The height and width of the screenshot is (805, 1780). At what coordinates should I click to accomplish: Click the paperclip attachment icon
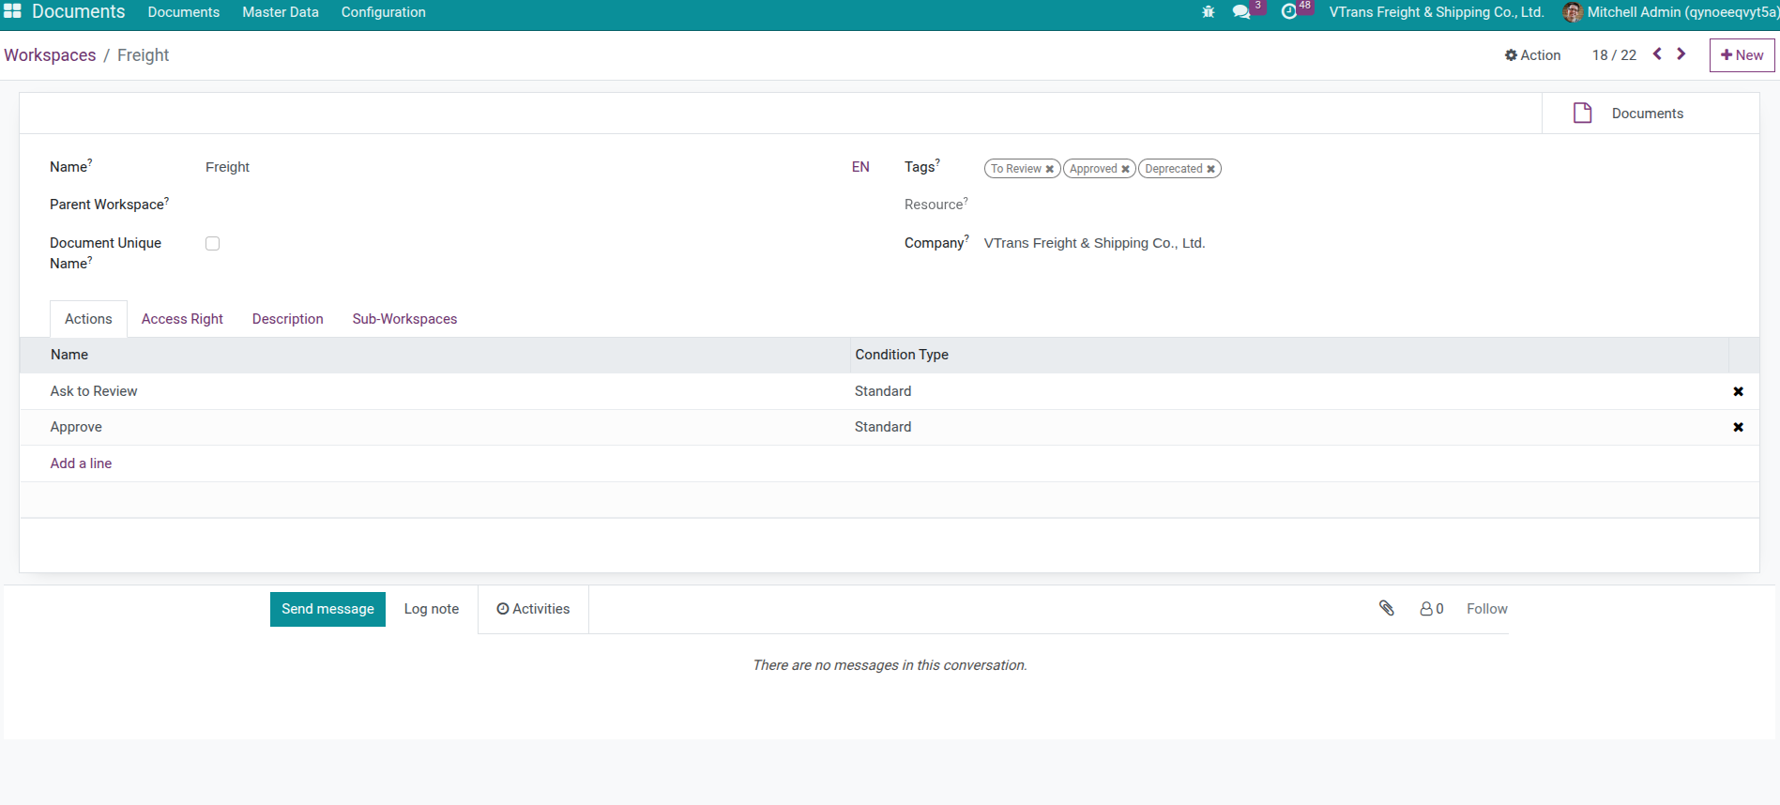click(1386, 608)
